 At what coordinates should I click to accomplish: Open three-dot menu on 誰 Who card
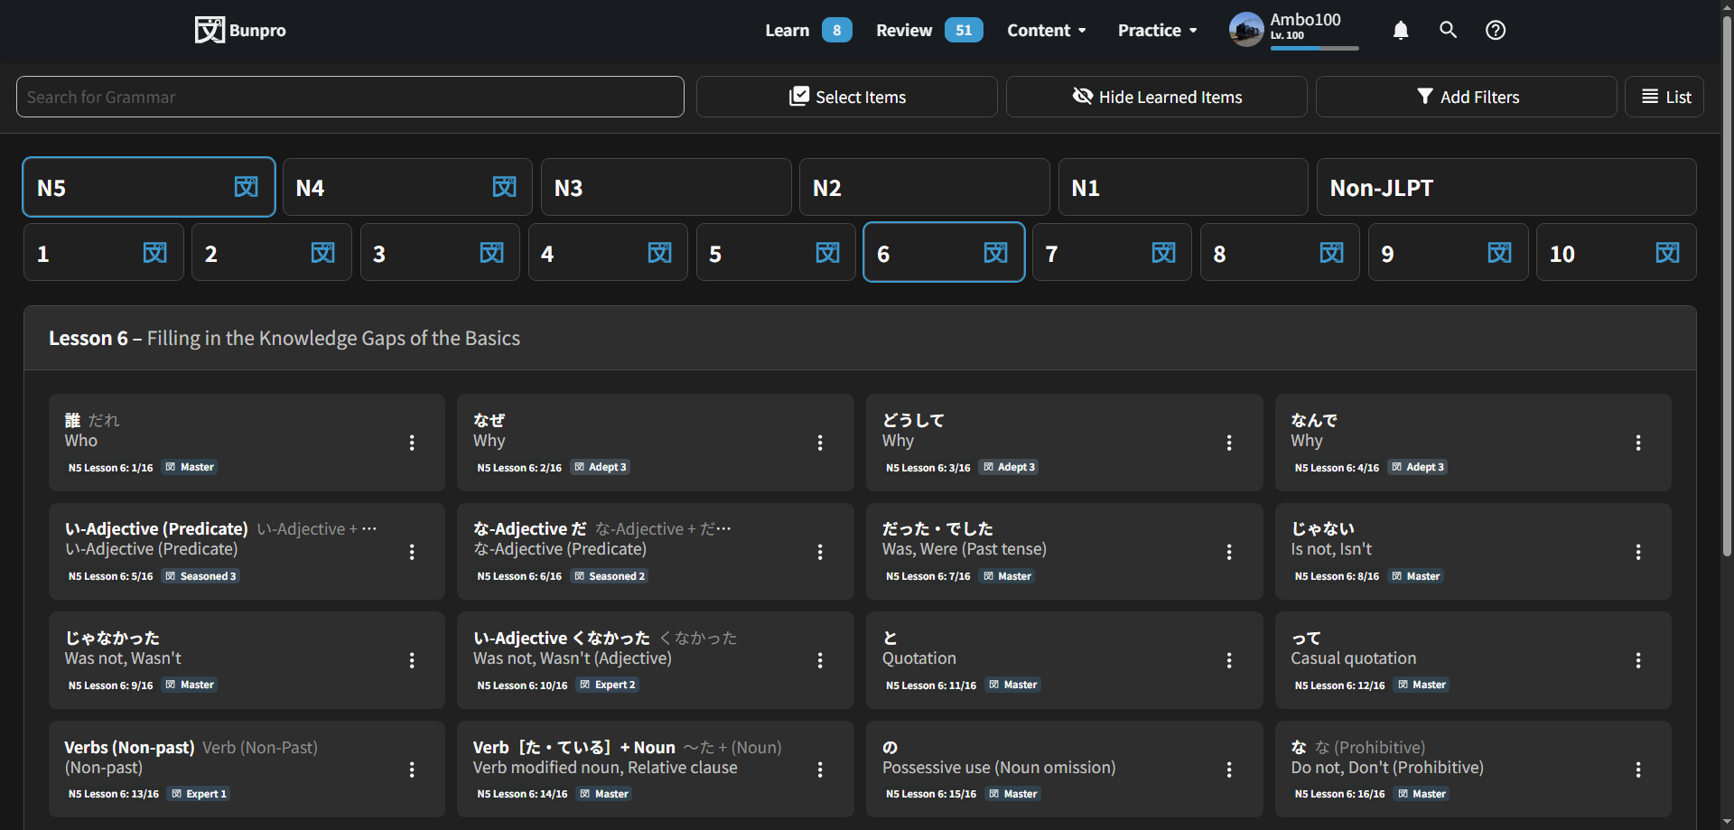[x=412, y=443]
